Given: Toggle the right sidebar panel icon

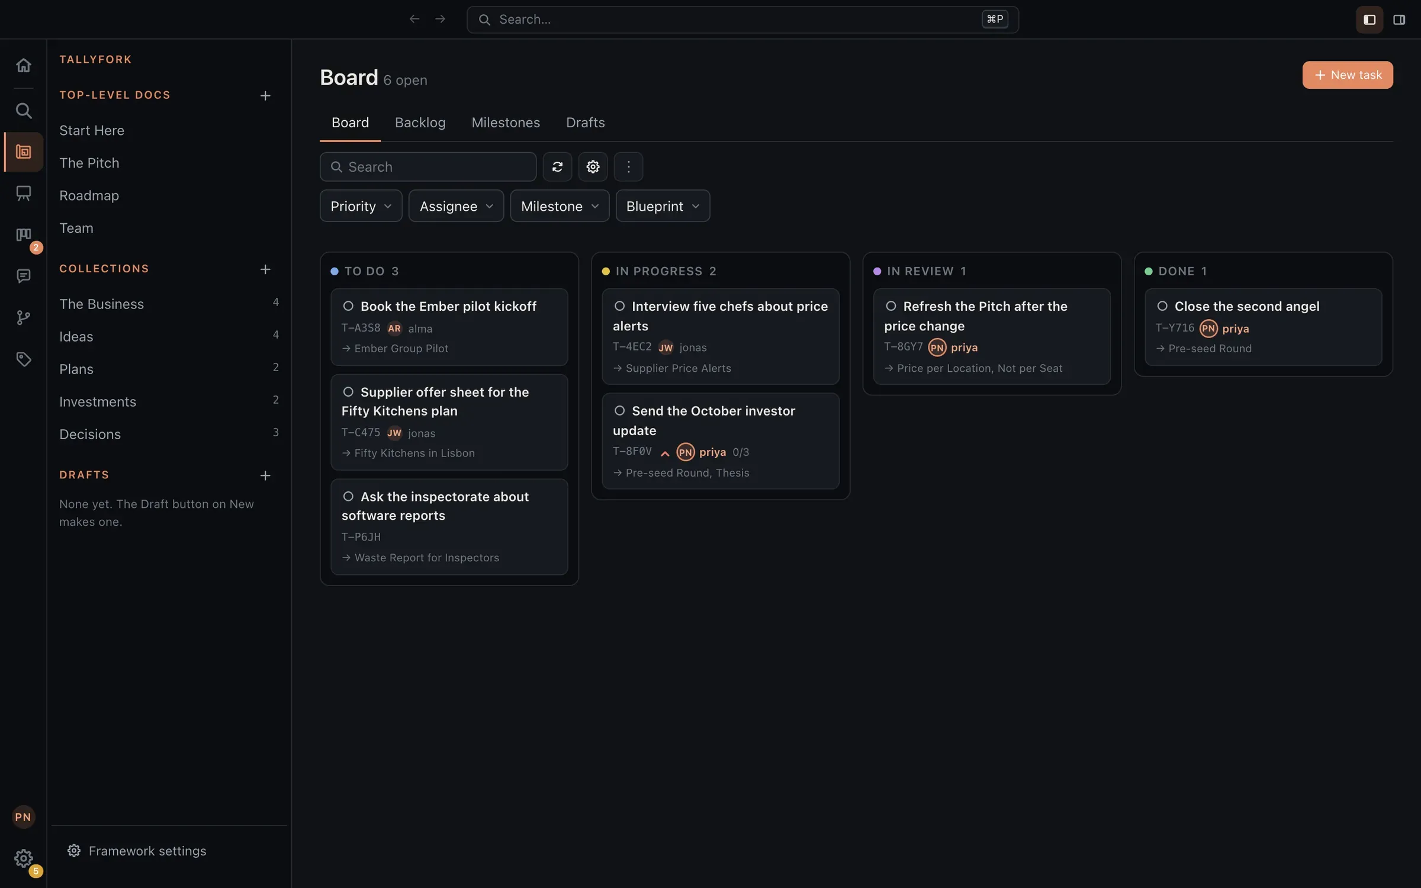Looking at the screenshot, I should pos(1399,20).
